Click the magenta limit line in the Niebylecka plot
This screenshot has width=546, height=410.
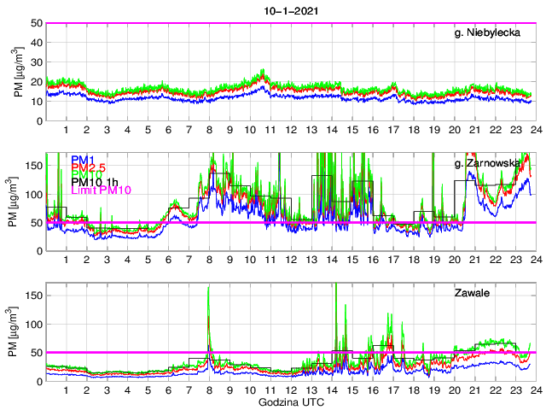[x=290, y=23]
